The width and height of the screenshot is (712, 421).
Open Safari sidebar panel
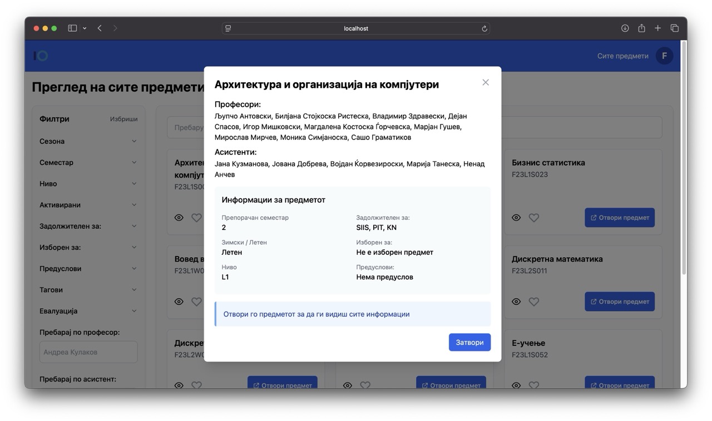(72, 28)
